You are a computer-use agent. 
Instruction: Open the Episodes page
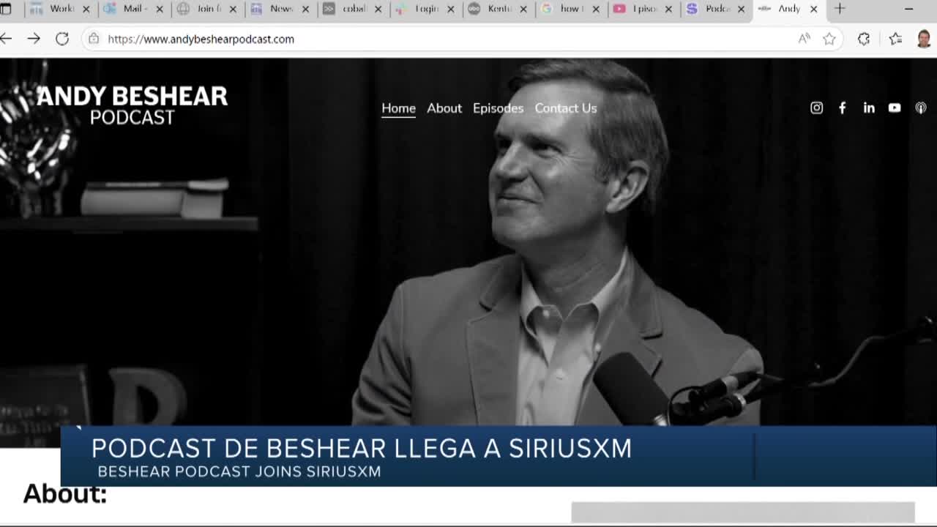point(498,108)
